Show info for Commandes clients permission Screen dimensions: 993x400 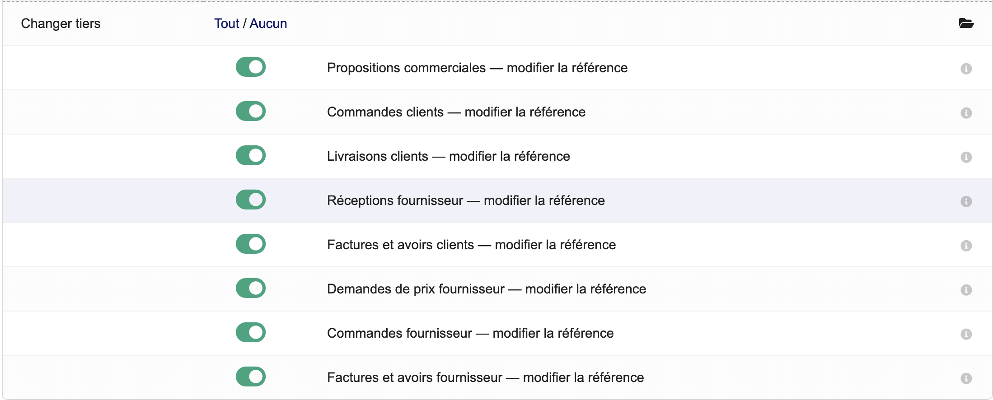(x=967, y=113)
